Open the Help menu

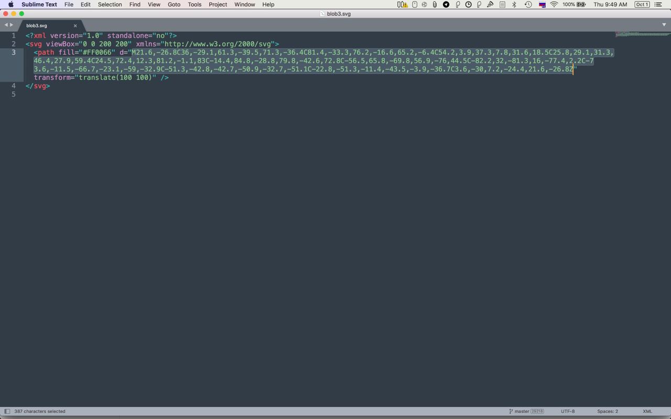[268, 4]
